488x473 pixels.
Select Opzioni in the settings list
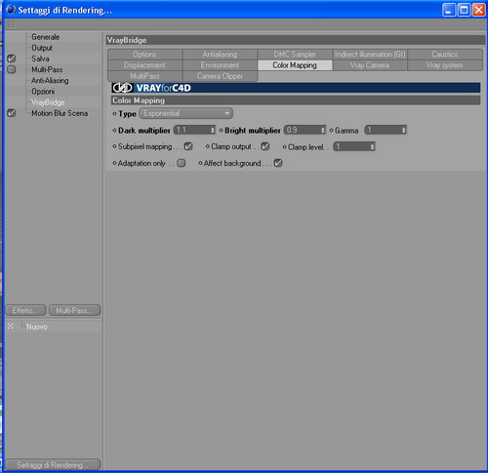pos(43,92)
